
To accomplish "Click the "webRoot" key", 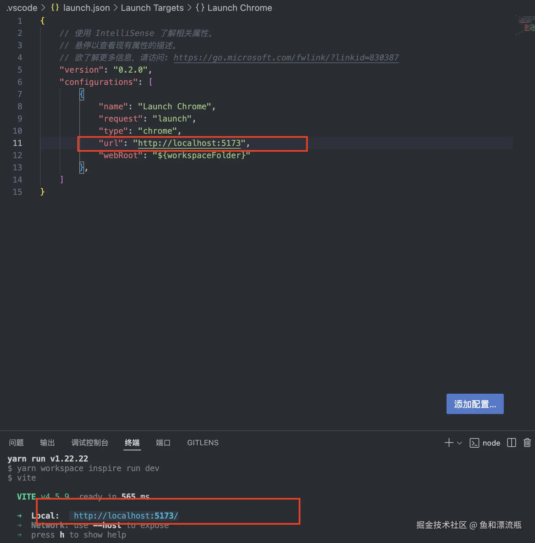I will 120,155.
